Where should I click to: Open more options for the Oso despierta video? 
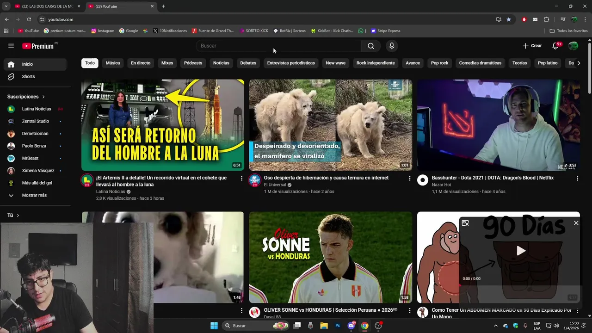coord(409,178)
